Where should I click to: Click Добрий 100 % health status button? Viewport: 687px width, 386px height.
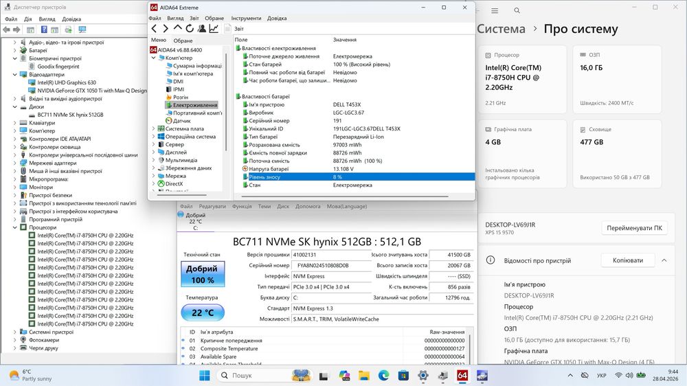tap(203, 274)
